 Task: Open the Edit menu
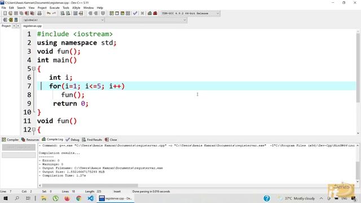(11, 8)
